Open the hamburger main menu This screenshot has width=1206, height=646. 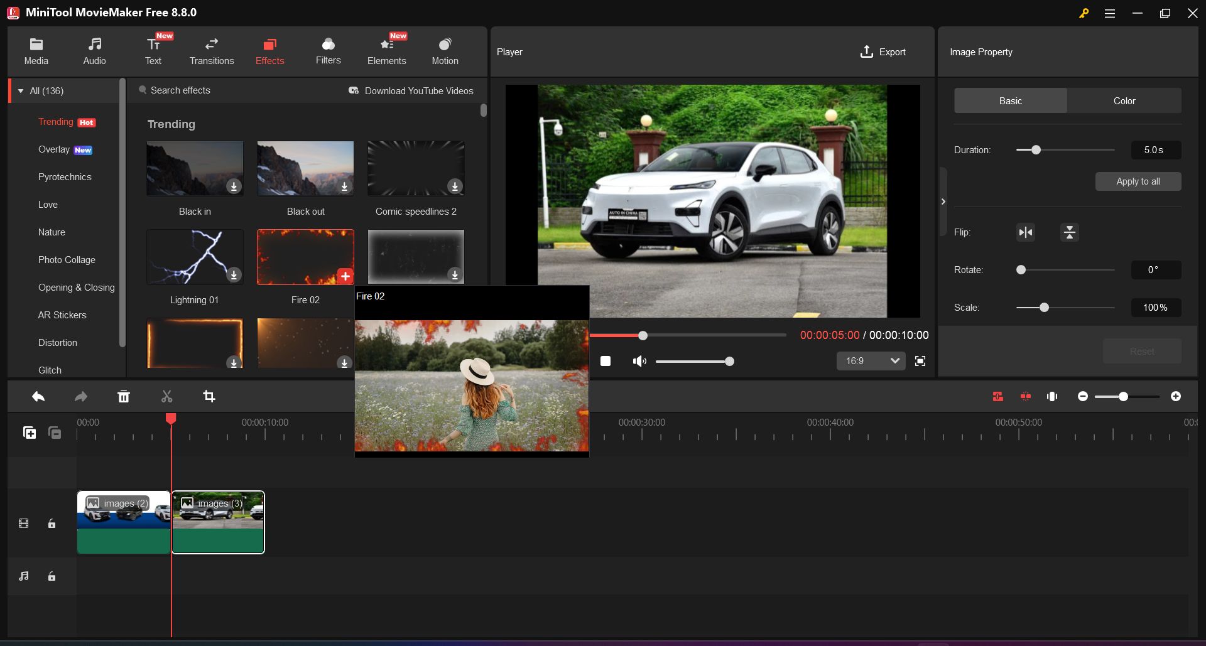coord(1110,13)
